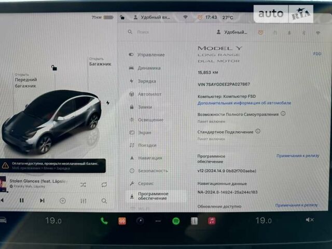Toggle shuffle in the media player
Viewport: 332px width, 249px height.
point(83,185)
